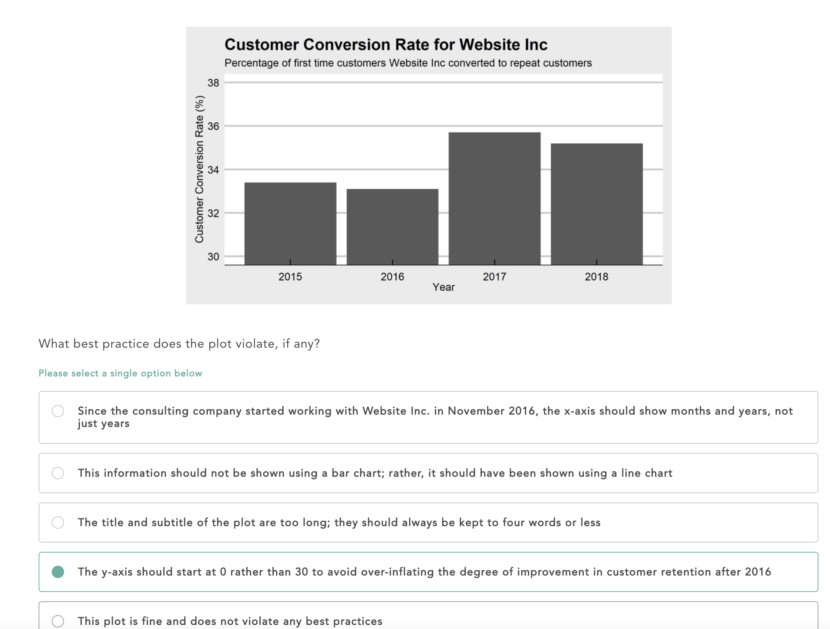830x629 pixels.
Task: Click the y-axis value 34
Action: pos(213,170)
